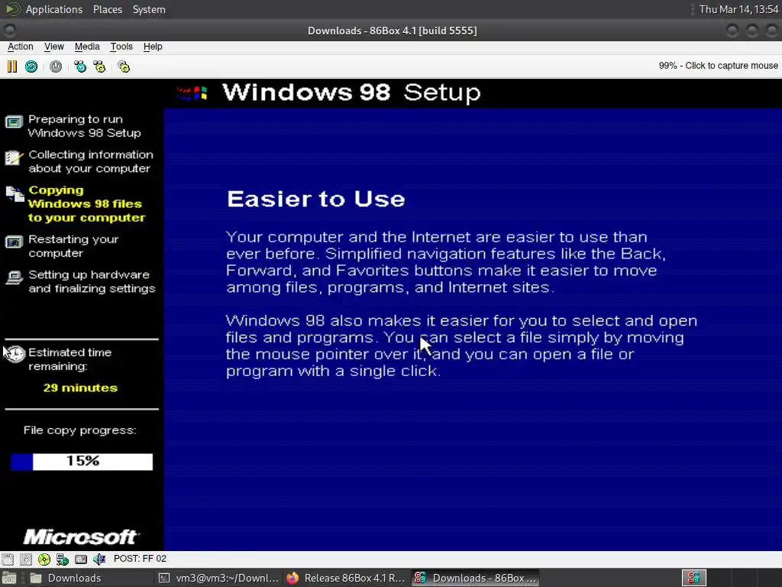The width and height of the screenshot is (782, 587).
Task: Click the clock icon beside Estimated time
Action: [x=15, y=354]
